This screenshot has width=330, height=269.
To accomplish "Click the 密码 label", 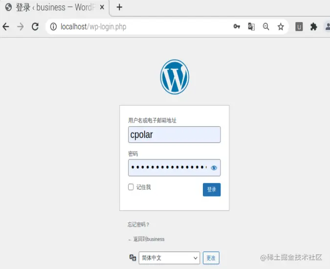I will pos(133,154).
